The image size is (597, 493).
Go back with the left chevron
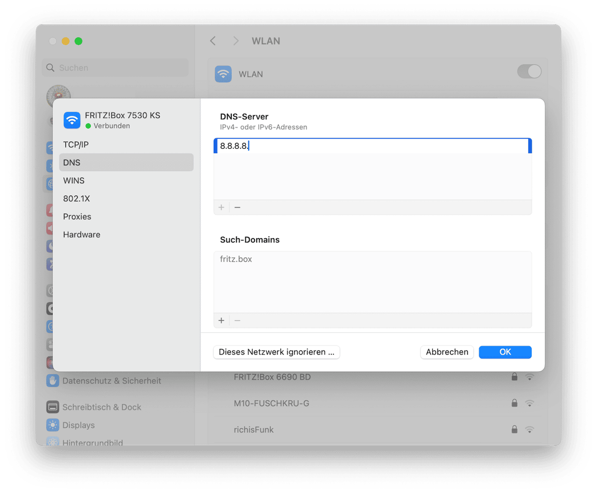(x=213, y=41)
